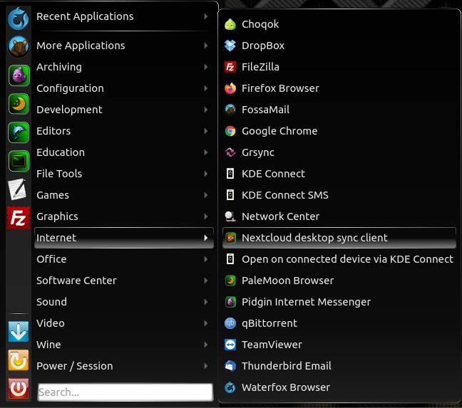Expand the Configuration submenu arrow
The height and width of the screenshot is (408, 462).
(206, 88)
